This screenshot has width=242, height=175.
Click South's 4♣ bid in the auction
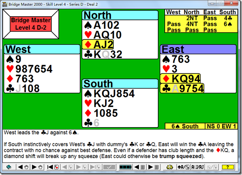[228, 18]
